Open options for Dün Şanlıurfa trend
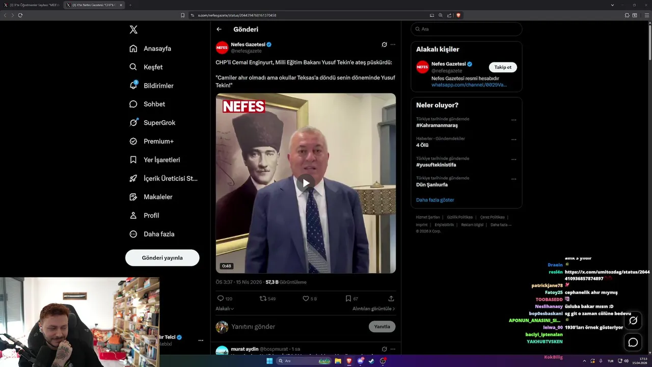The image size is (652, 367). 513,179
